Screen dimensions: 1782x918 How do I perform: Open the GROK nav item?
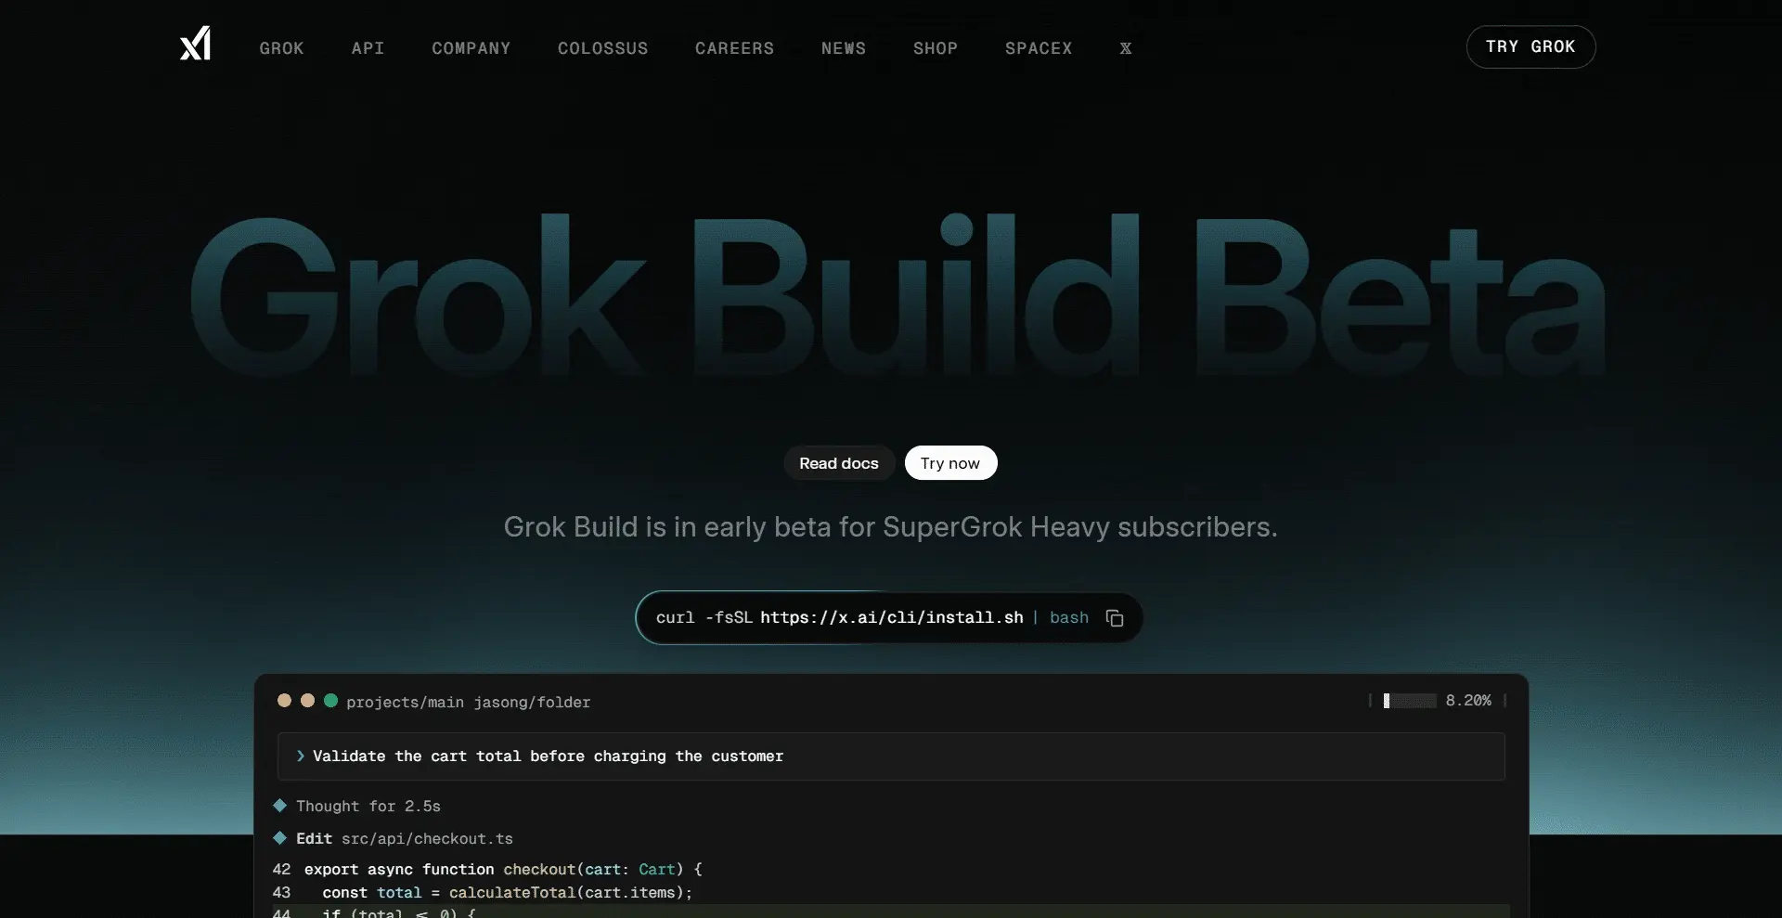coord(281,48)
